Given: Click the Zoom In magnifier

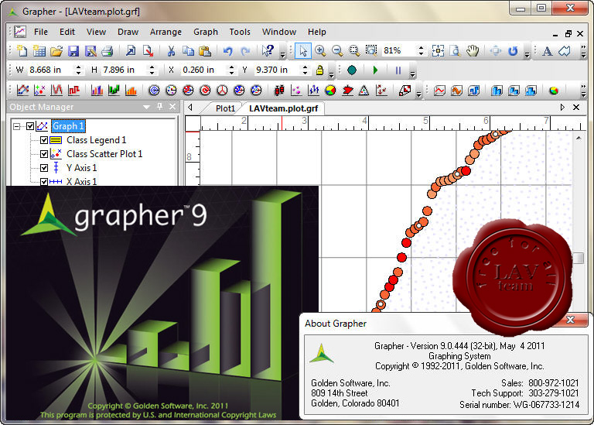Looking at the screenshot, I should [320, 51].
